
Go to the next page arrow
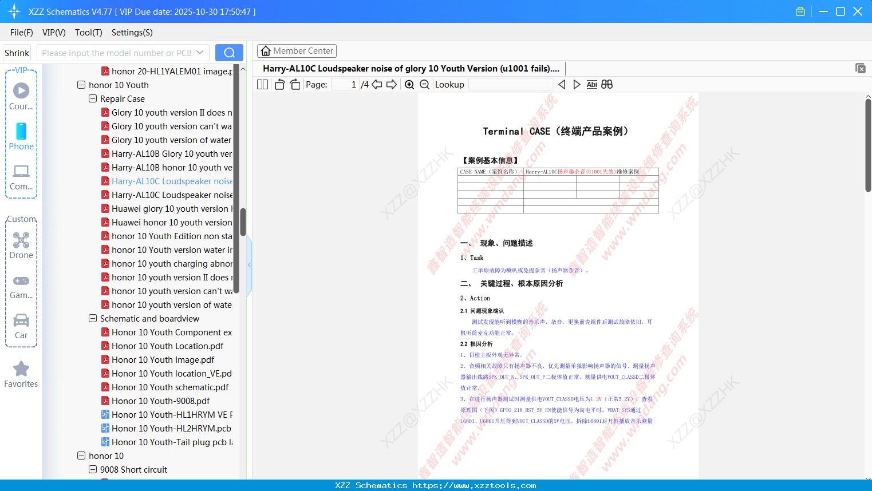(392, 85)
